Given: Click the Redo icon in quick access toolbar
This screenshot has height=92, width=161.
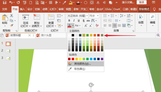Looking at the screenshot, I should (18, 2).
